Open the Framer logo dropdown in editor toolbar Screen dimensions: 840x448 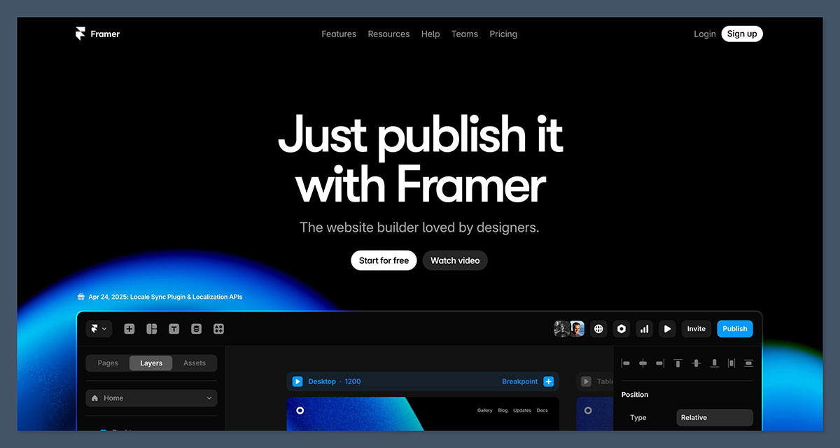click(x=98, y=328)
